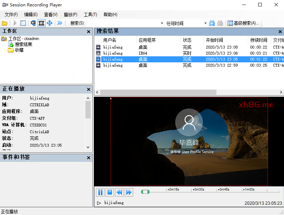The image size is (284, 215).
Task: Open the 文件(F) menu
Action: [11, 15]
